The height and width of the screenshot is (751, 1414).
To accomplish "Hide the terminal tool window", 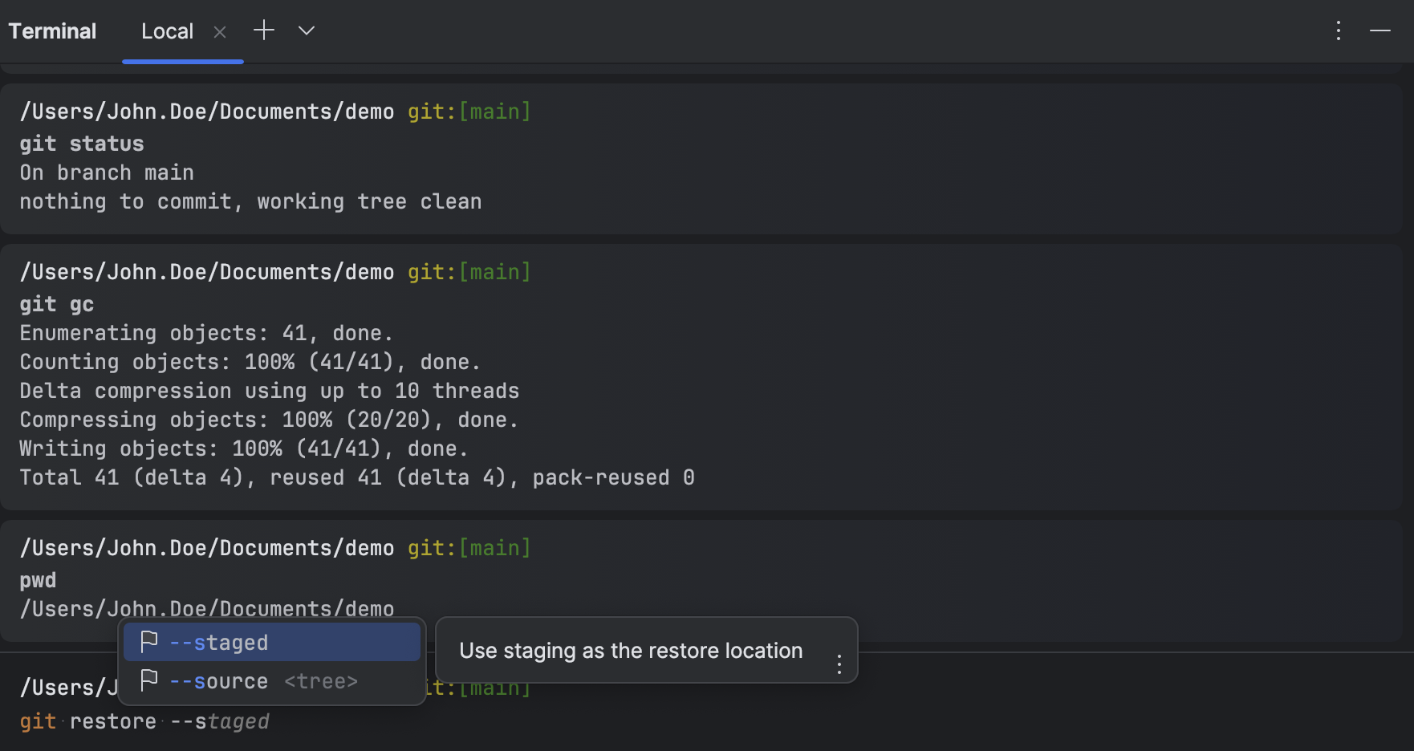I will [1381, 30].
